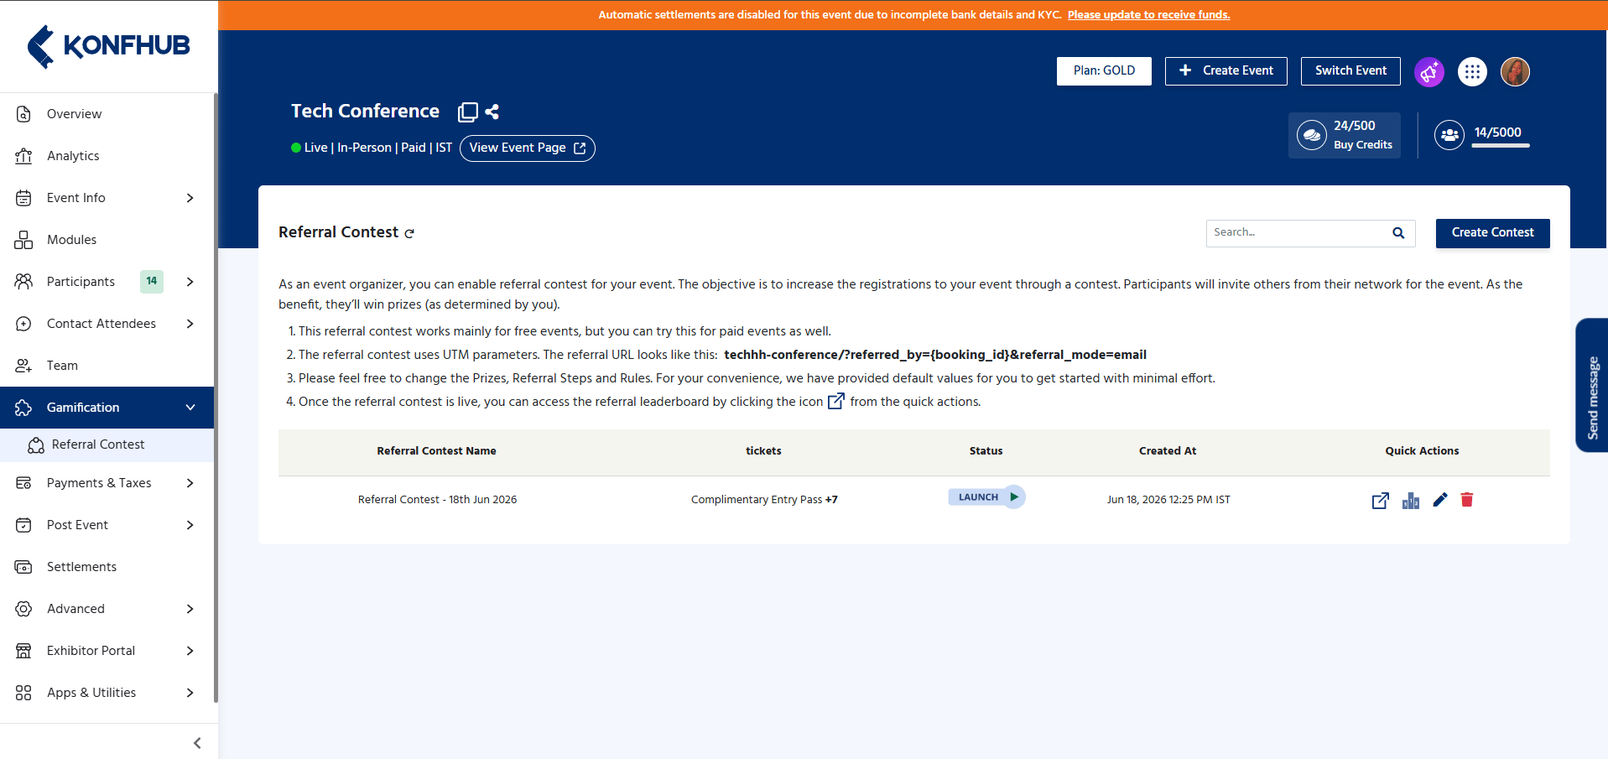This screenshot has height=759, width=1608.
Task: Expand the Advanced chevron
Action: click(190, 609)
